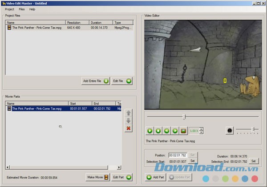Close the Video Edit Master window
The width and height of the screenshot is (267, 187).
coord(263,3)
